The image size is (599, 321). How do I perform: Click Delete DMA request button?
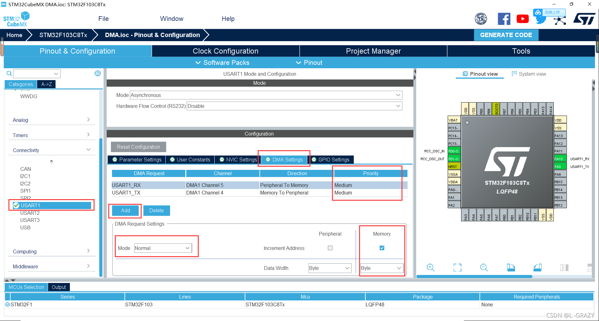click(157, 211)
